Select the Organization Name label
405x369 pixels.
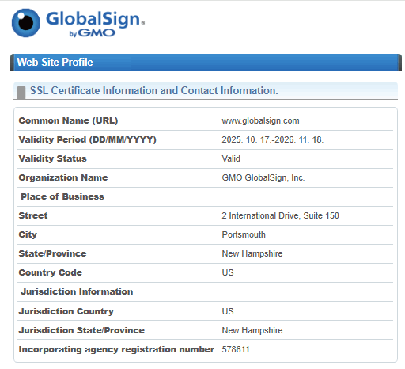click(63, 177)
